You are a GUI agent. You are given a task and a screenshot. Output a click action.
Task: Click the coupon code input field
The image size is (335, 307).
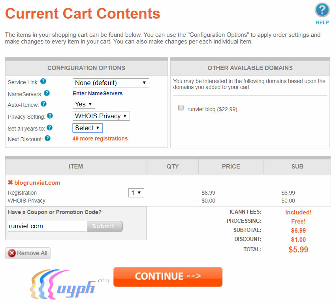[47, 226]
